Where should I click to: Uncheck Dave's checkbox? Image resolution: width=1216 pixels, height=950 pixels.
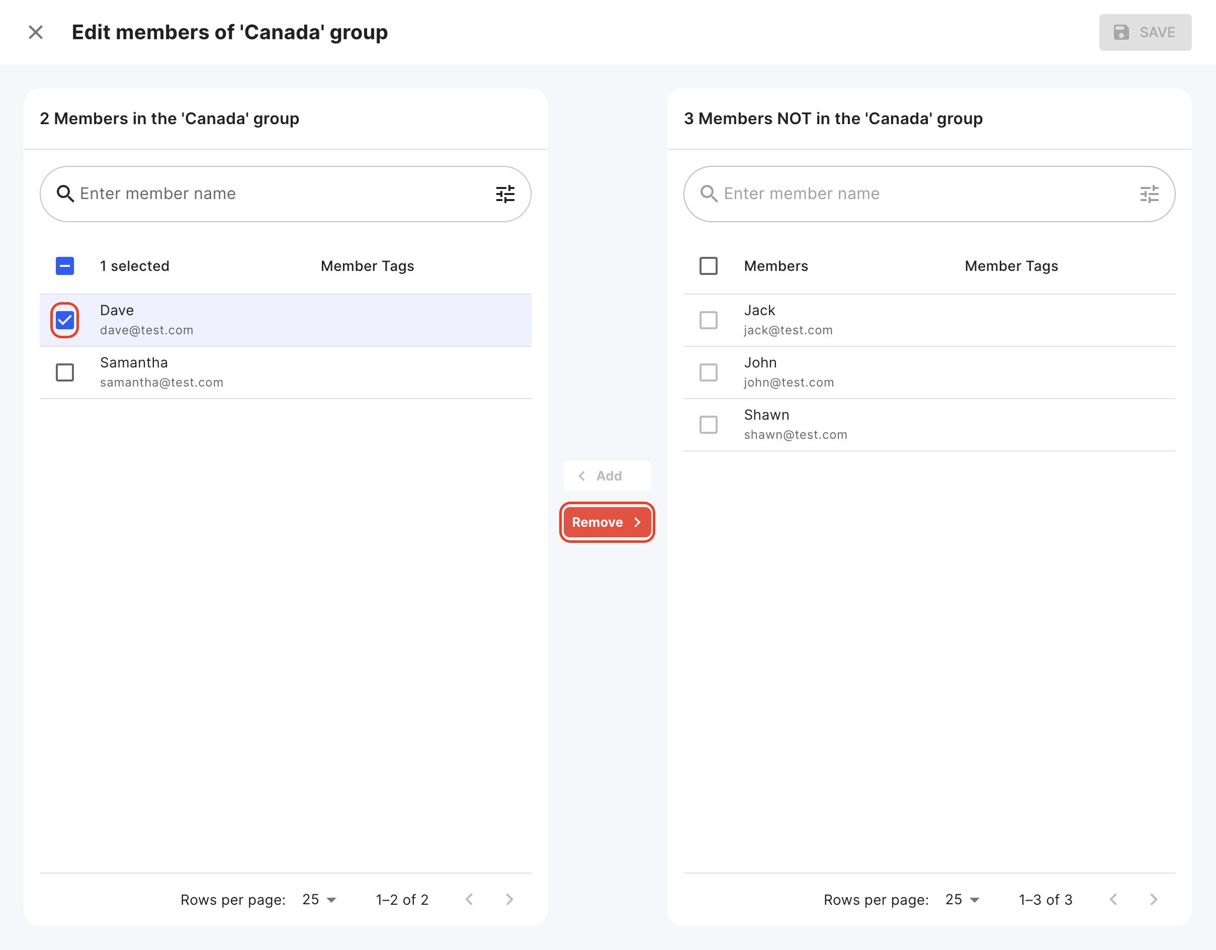(x=64, y=320)
